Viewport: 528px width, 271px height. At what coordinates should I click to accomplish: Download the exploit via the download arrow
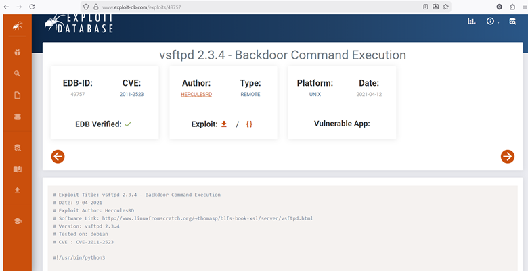coord(224,124)
